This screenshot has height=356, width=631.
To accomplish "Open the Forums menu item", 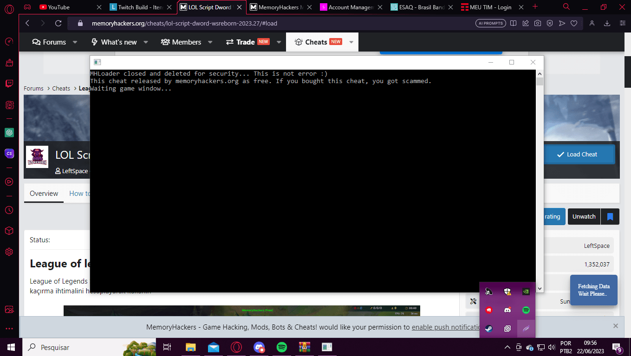I will coord(49,42).
